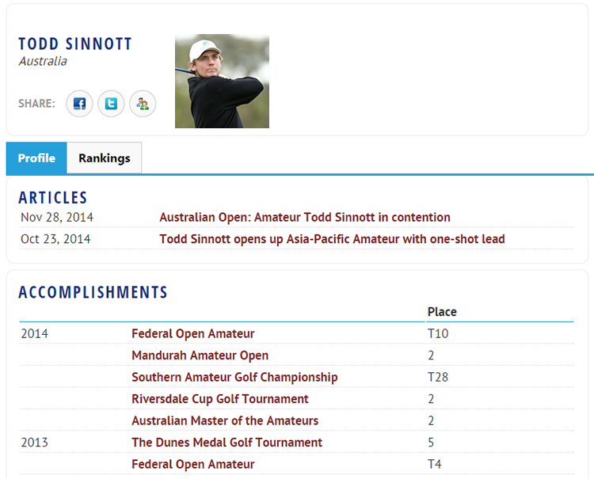Open Todd Sinnott's golf photo
The image size is (594, 479).
point(222,81)
